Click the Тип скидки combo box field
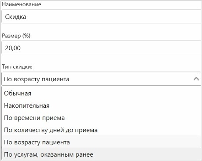 tap(101, 79)
